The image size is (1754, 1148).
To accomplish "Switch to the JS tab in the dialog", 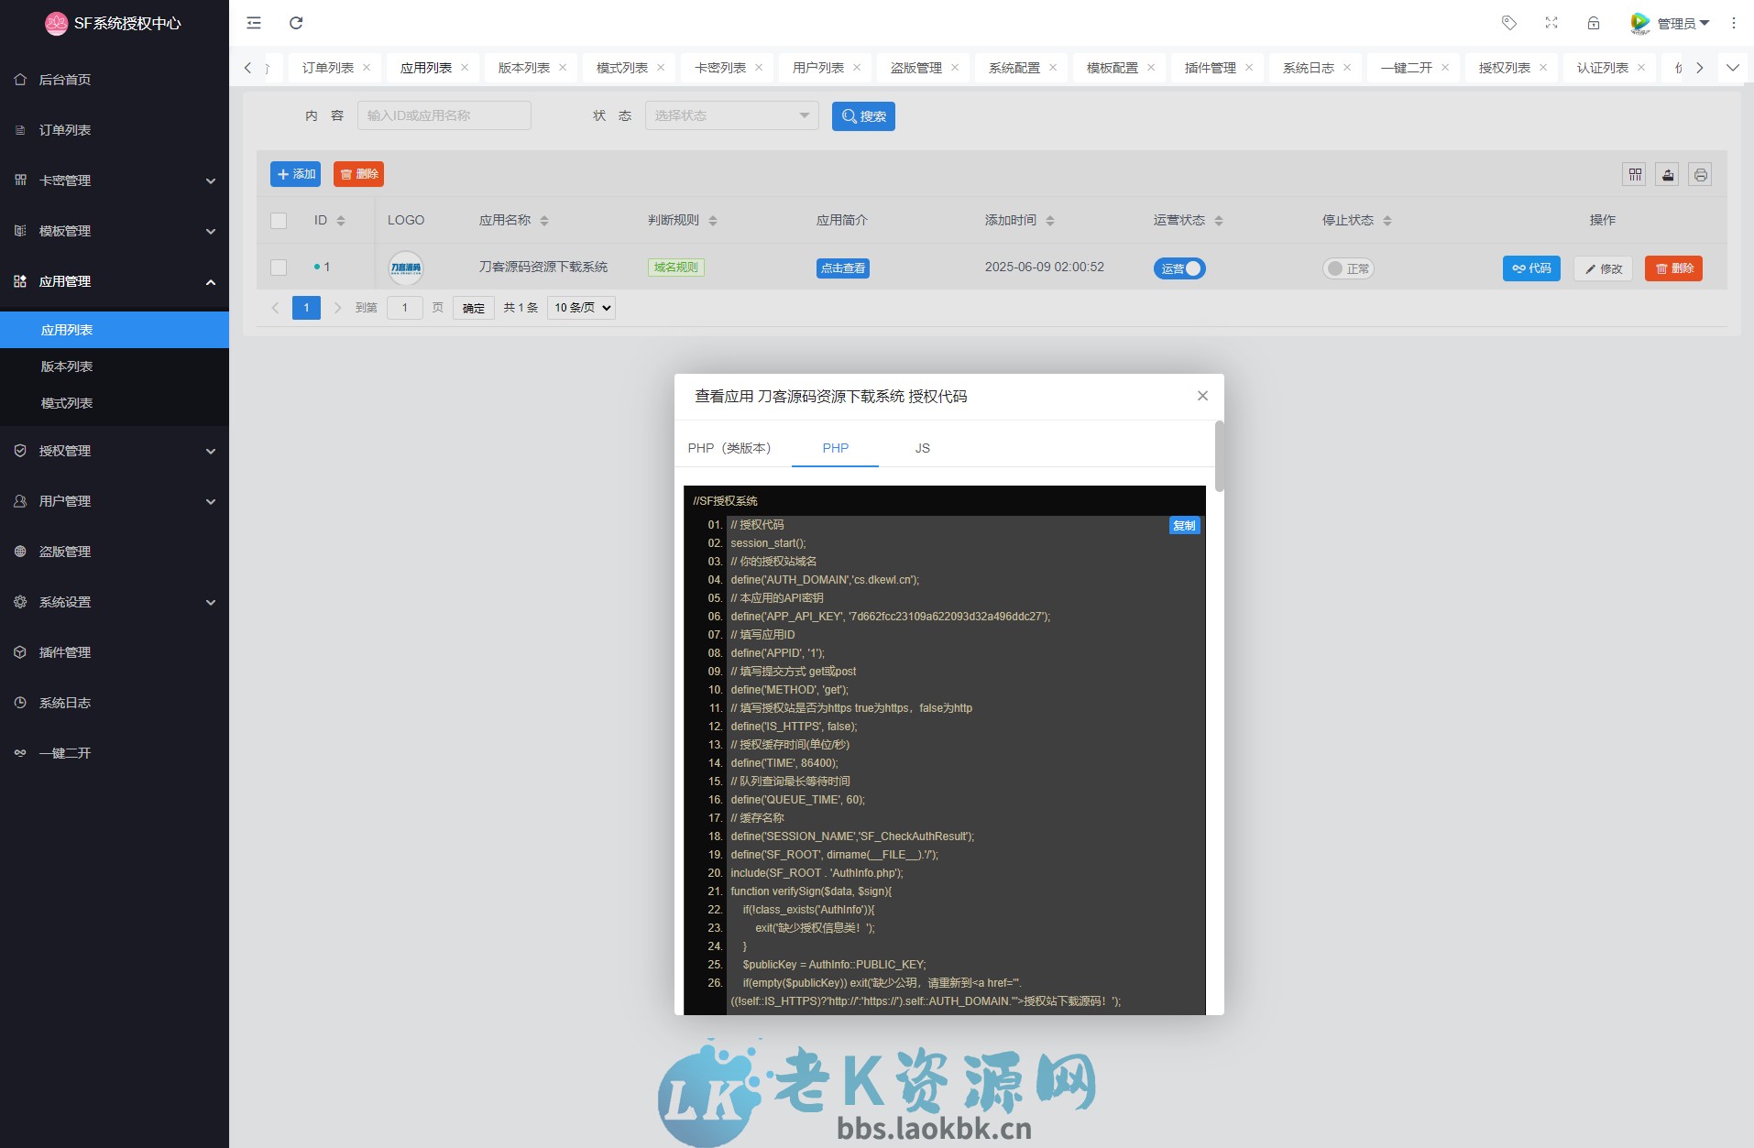I will point(922,448).
